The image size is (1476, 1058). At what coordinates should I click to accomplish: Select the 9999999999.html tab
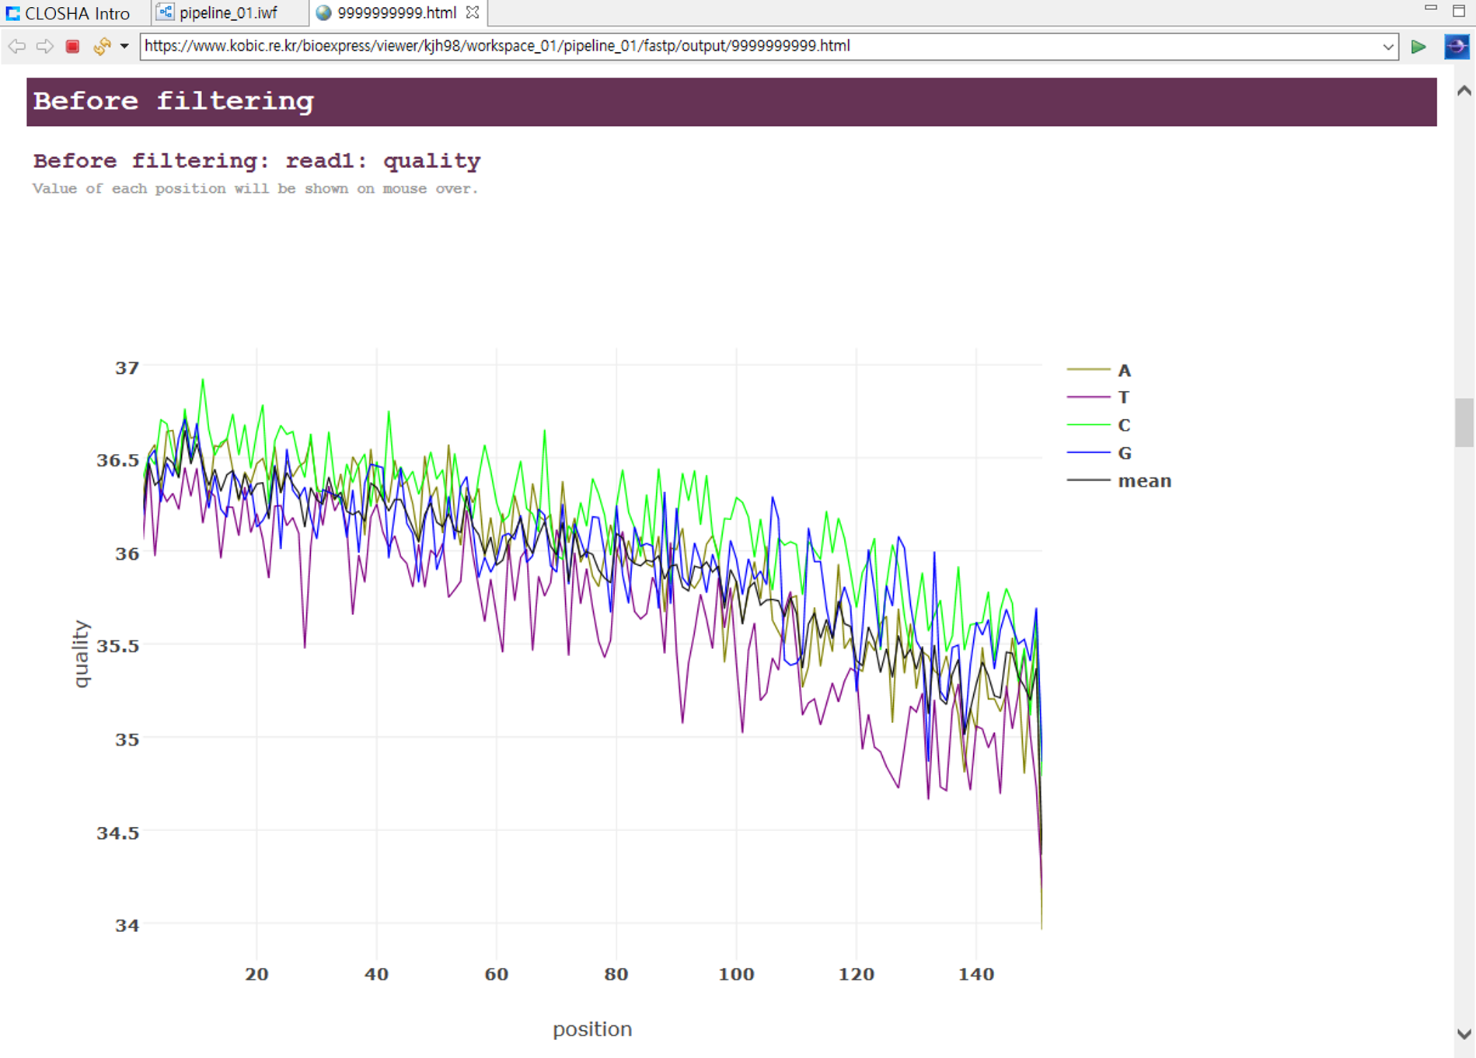click(x=396, y=13)
